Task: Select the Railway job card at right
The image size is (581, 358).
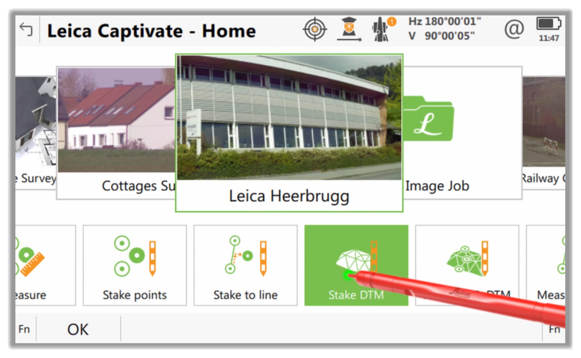Action: (x=544, y=133)
